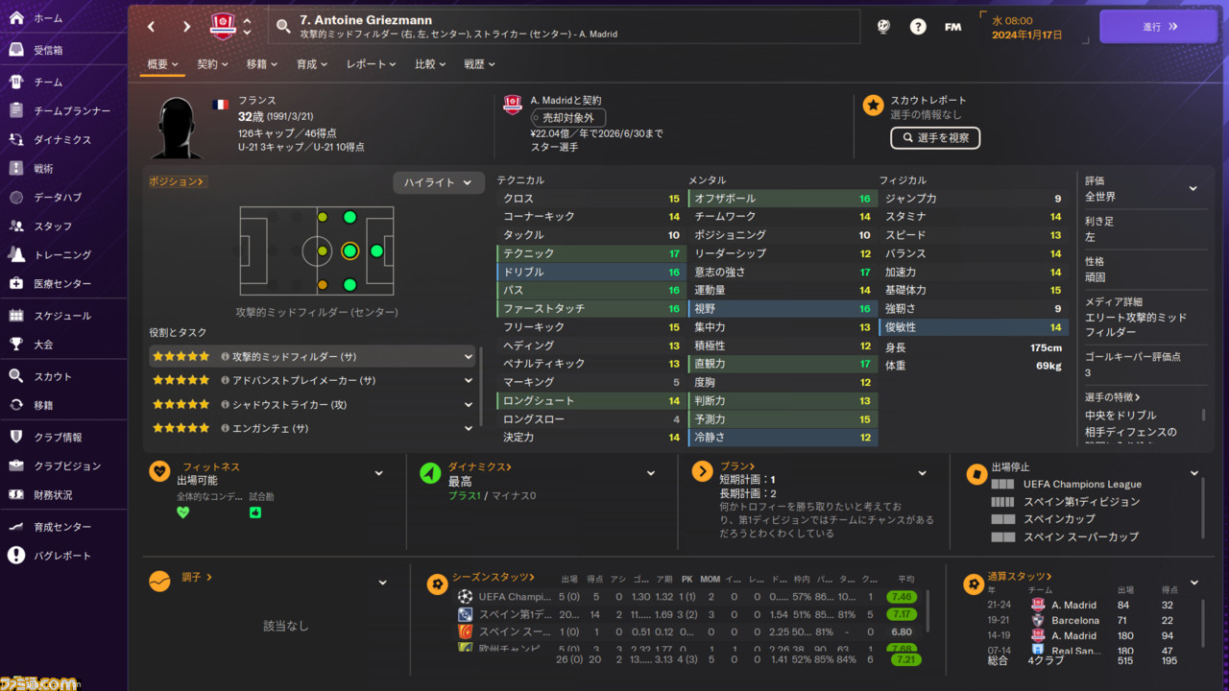This screenshot has height=691, width=1229.
Task: Open the 大会 competitions screen
Action: coord(63,344)
